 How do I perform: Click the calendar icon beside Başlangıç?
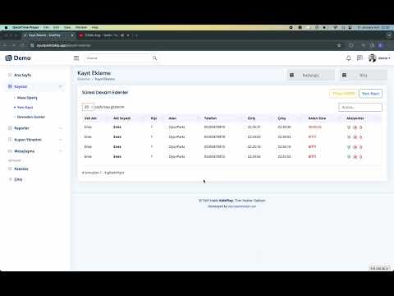(x=291, y=75)
